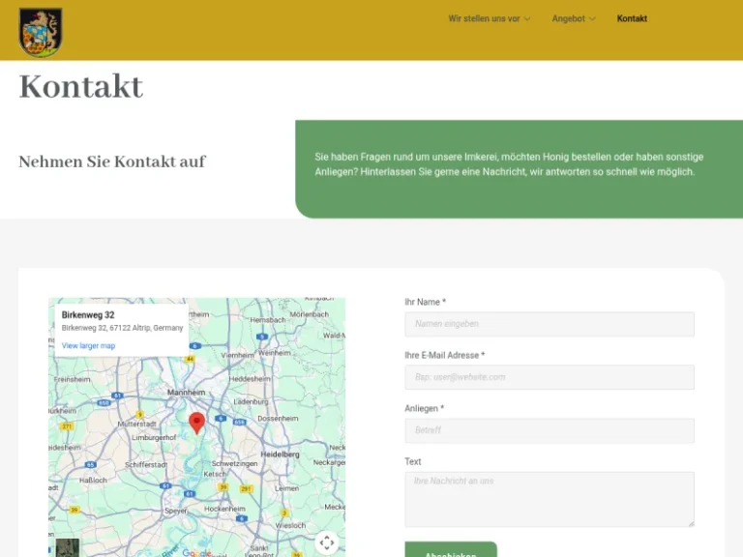Open the View larger map link
The width and height of the screenshot is (743, 557).
89,346
